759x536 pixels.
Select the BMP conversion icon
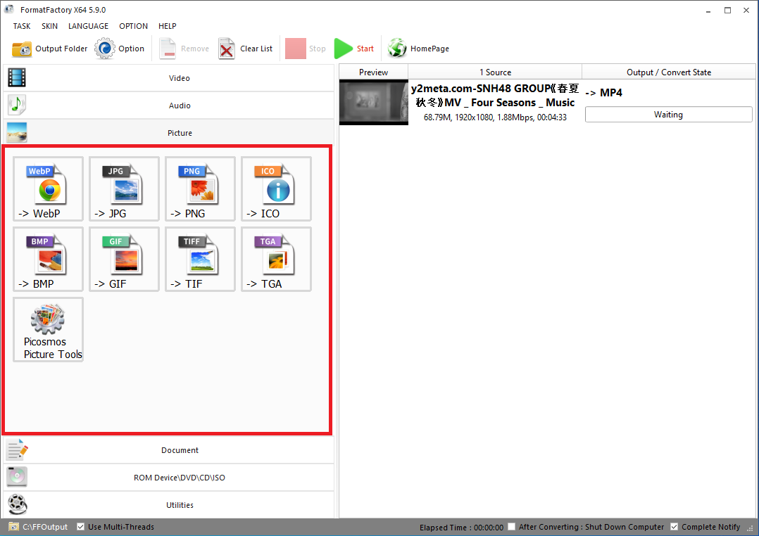pyautogui.click(x=48, y=259)
